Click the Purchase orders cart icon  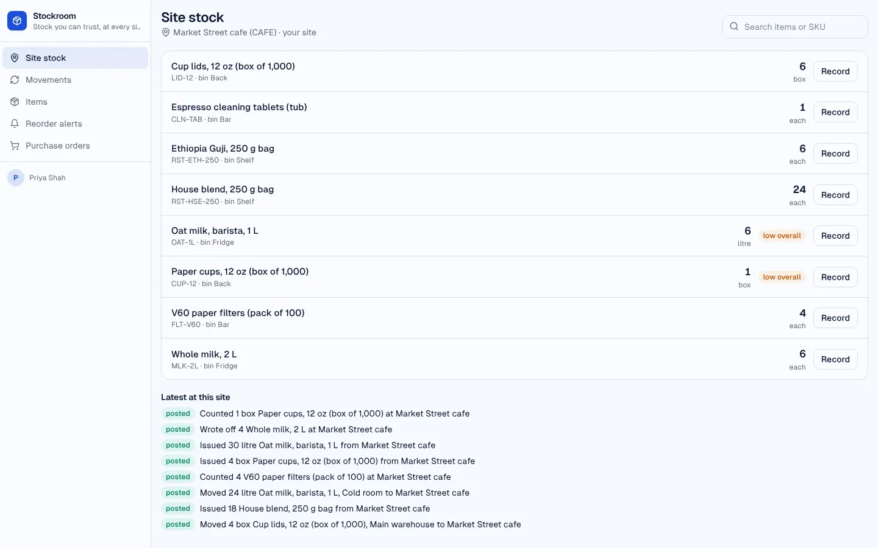click(15, 146)
